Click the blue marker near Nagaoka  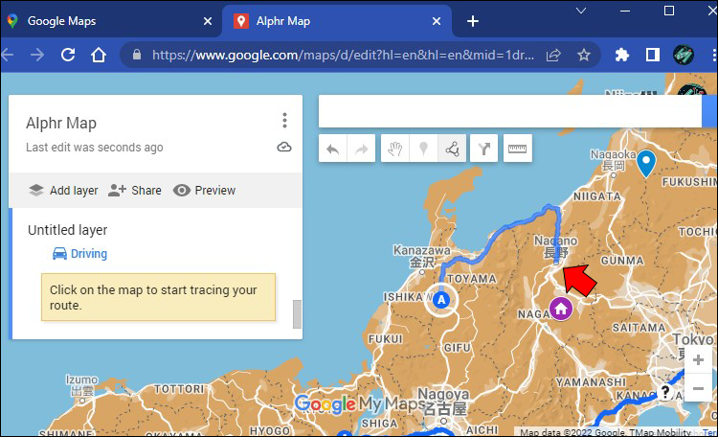[646, 162]
